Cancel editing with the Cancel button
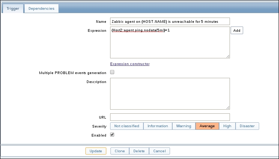The width and height of the screenshot is (279, 159). tap(160, 151)
